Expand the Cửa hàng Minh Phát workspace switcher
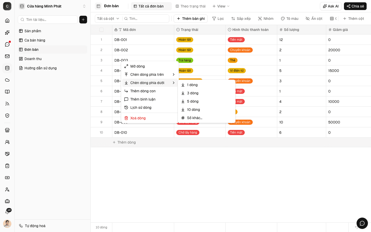Viewport: 371px width, 232px height. 53,6
